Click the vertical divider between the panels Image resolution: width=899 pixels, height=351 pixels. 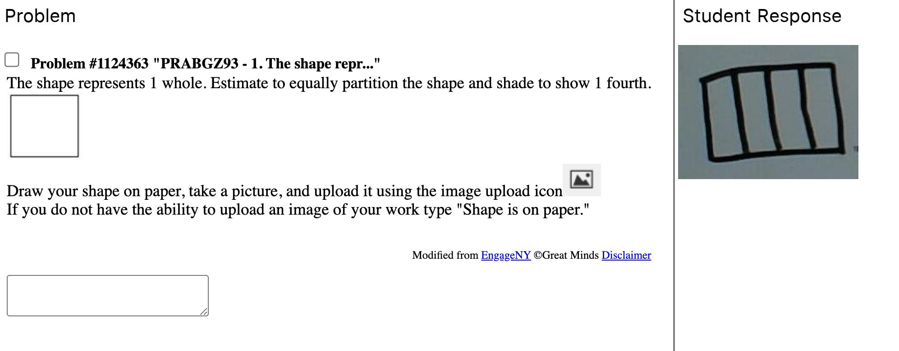pos(674,175)
